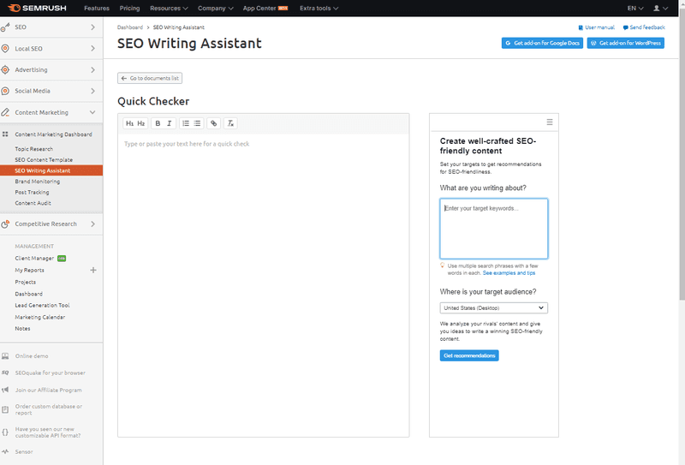Open Brand Monitoring
The height and width of the screenshot is (465, 685).
[x=37, y=182]
